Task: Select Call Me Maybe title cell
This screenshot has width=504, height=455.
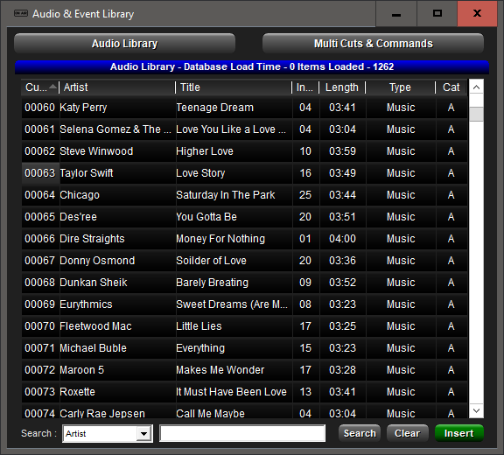Action: tap(234, 410)
